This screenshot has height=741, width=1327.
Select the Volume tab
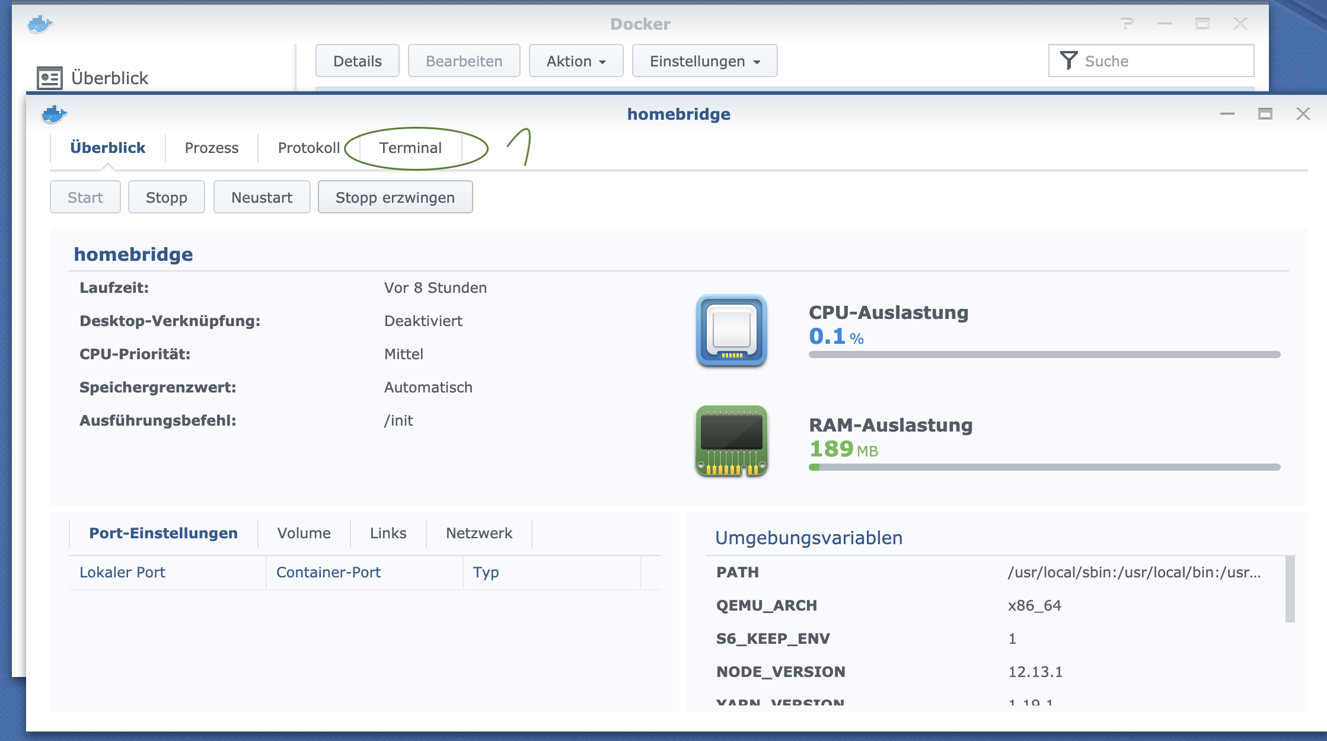coord(304,533)
